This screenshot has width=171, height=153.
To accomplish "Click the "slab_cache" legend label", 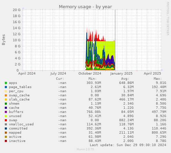I will (19, 99).
